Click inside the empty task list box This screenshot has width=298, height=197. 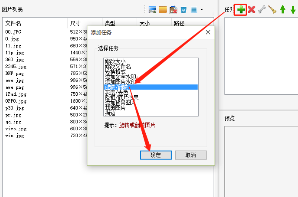pos(261,56)
